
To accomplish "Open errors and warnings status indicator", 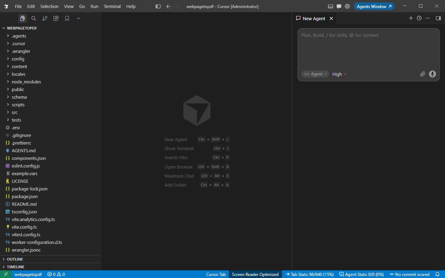I will 56,274.
